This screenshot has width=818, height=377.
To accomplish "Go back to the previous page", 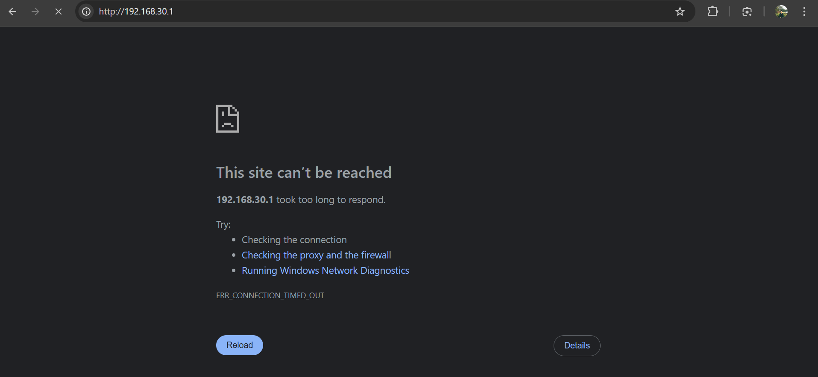I will point(12,12).
